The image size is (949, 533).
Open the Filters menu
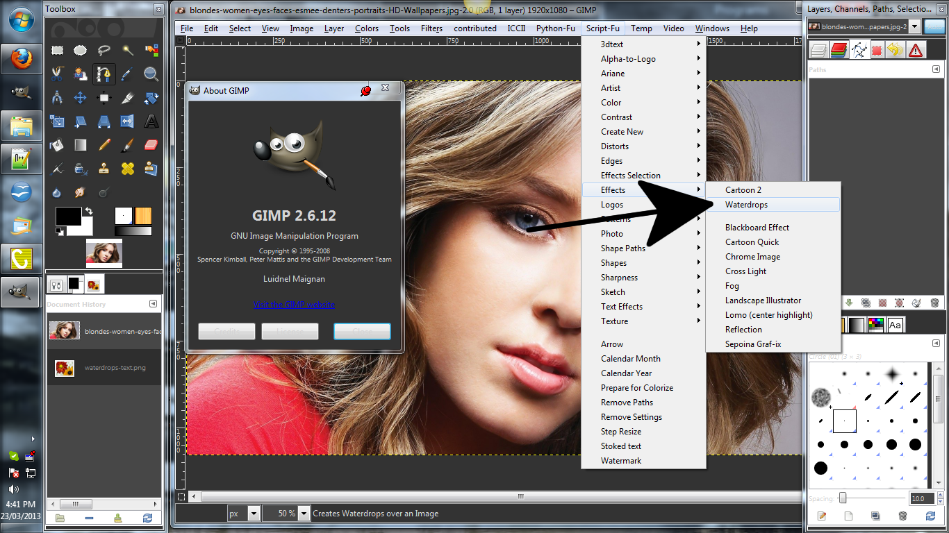[x=431, y=28]
